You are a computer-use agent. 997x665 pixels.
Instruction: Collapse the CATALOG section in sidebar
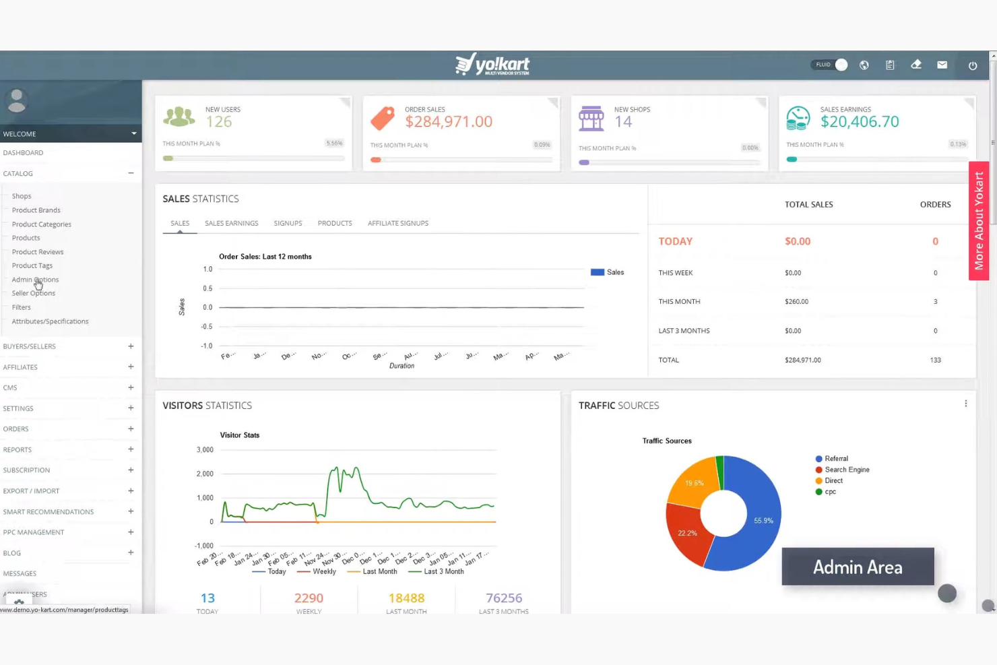click(131, 173)
